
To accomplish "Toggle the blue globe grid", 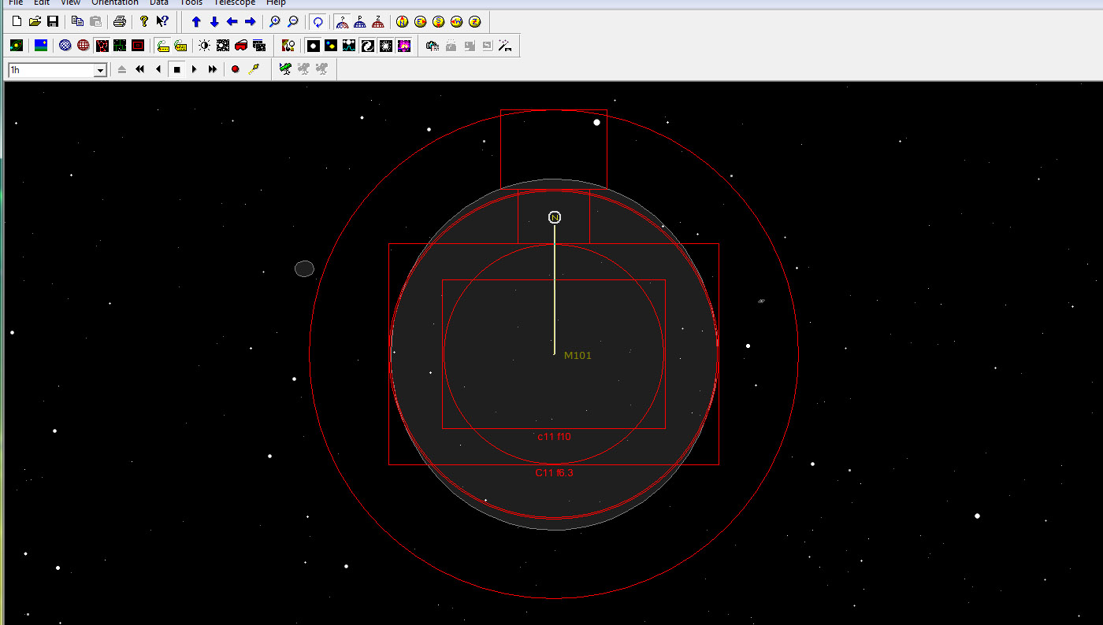I will pos(65,46).
